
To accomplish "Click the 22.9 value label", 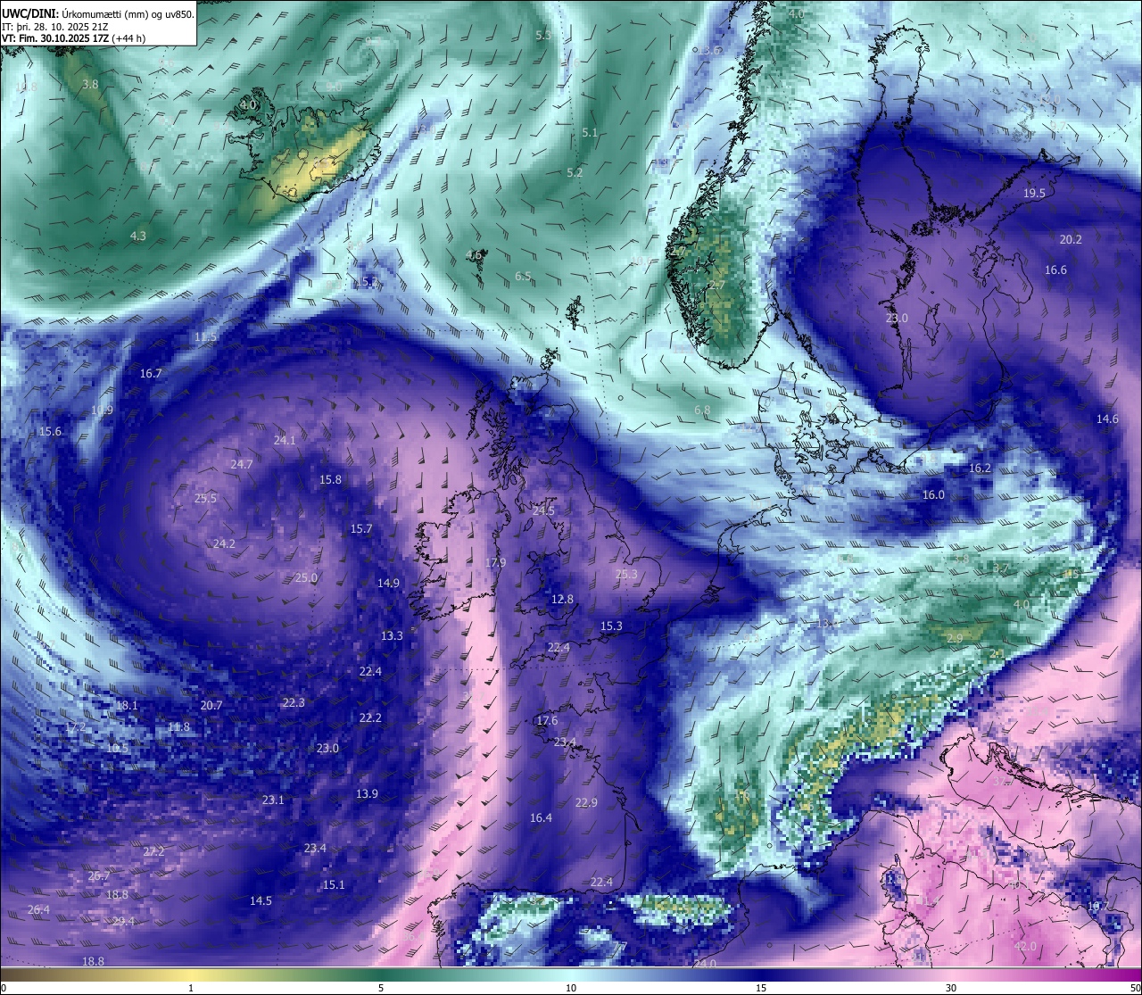I will pyautogui.click(x=586, y=803).
